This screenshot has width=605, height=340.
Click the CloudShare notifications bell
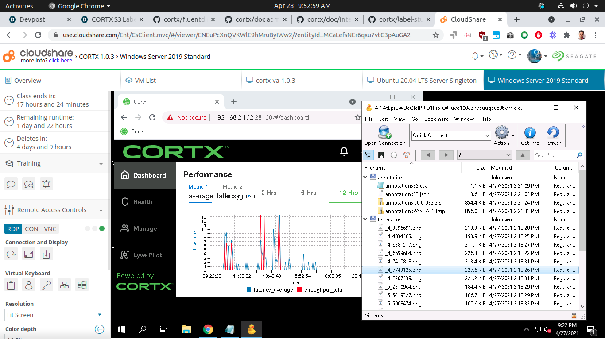pyautogui.click(x=475, y=56)
